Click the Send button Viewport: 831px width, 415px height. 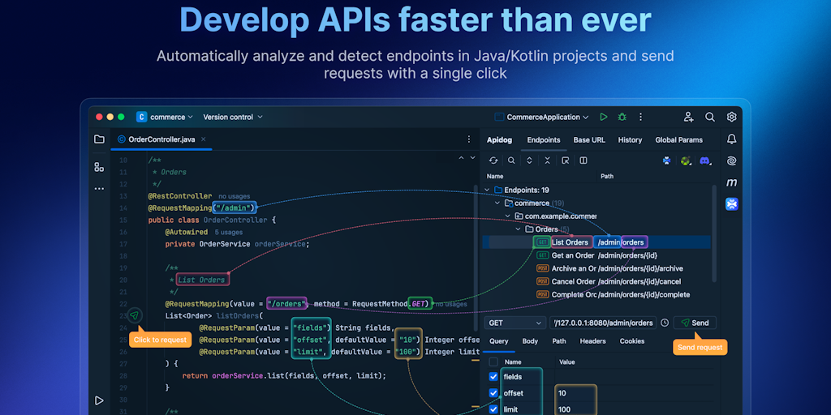click(695, 323)
